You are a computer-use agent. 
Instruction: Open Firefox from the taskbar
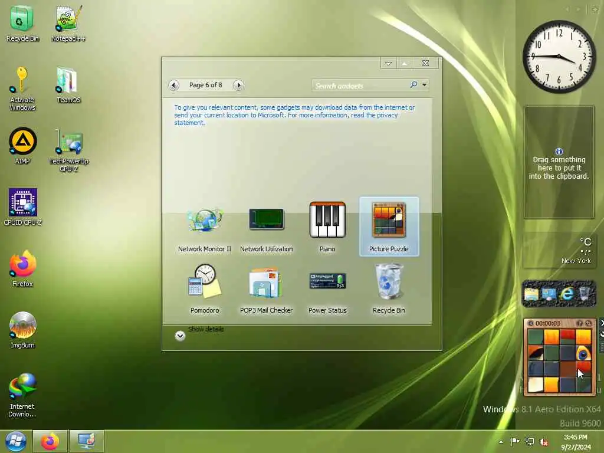tap(50, 441)
